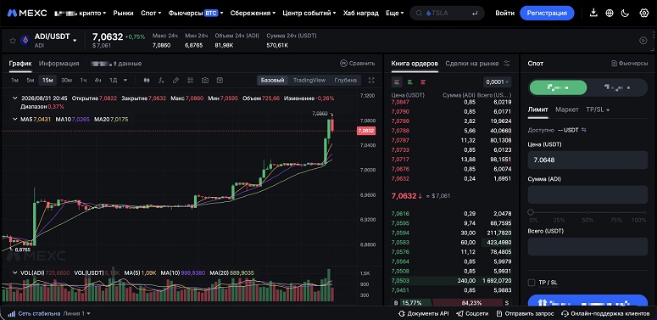Open Сбережения menu dropdown
657x320 pixels.
(x=253, y=13)
